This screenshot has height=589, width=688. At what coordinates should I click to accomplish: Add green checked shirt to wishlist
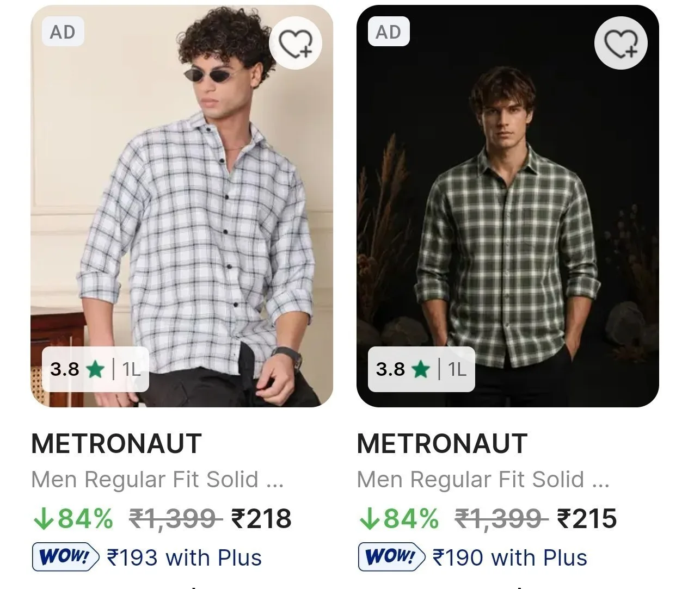(x=621, y=44)
